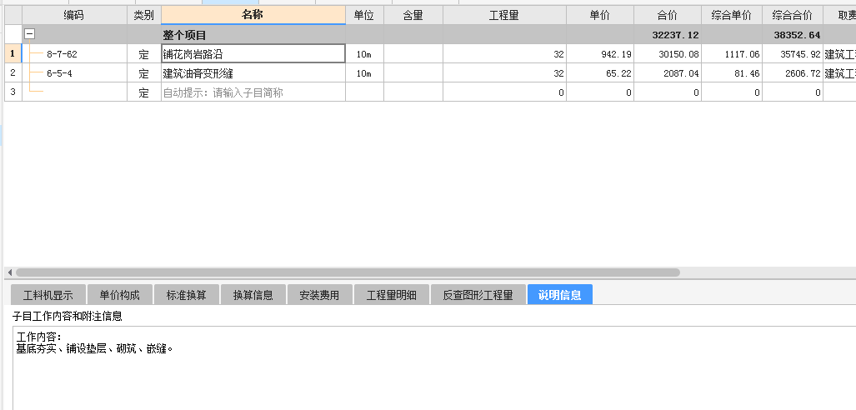Click the 工程量 column header
Viewport: 856px width, 410px height.
[x=504, y=15]
